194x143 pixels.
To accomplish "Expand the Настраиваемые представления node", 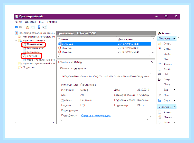I will click(x=16, y=37).
